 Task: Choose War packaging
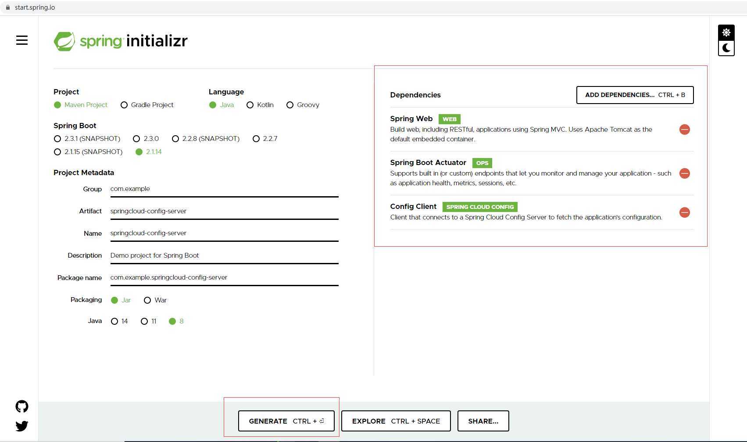155,300
